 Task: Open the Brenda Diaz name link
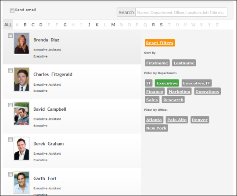[x=46, y=40]
